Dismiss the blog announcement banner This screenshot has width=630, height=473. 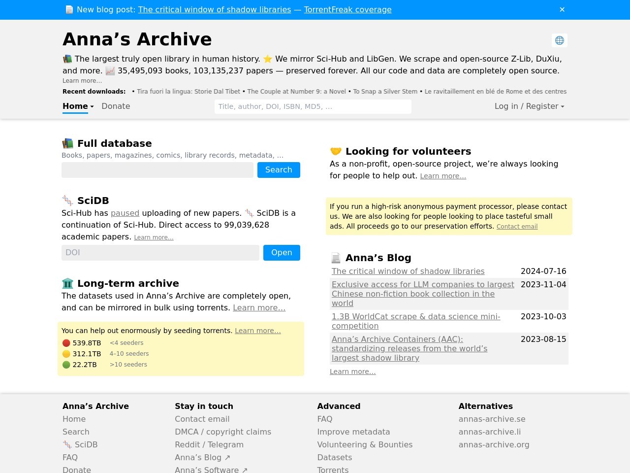562,9
